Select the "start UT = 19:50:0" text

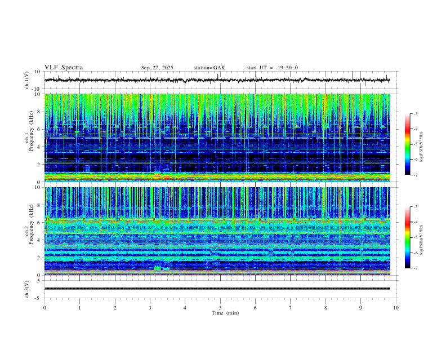(x=272, y=68)
